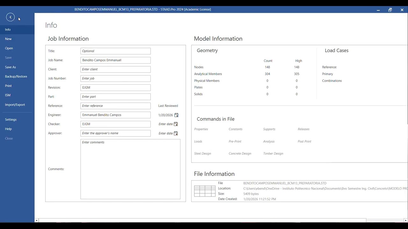
Task: Edit the Checker field
Action: (115, 124)
